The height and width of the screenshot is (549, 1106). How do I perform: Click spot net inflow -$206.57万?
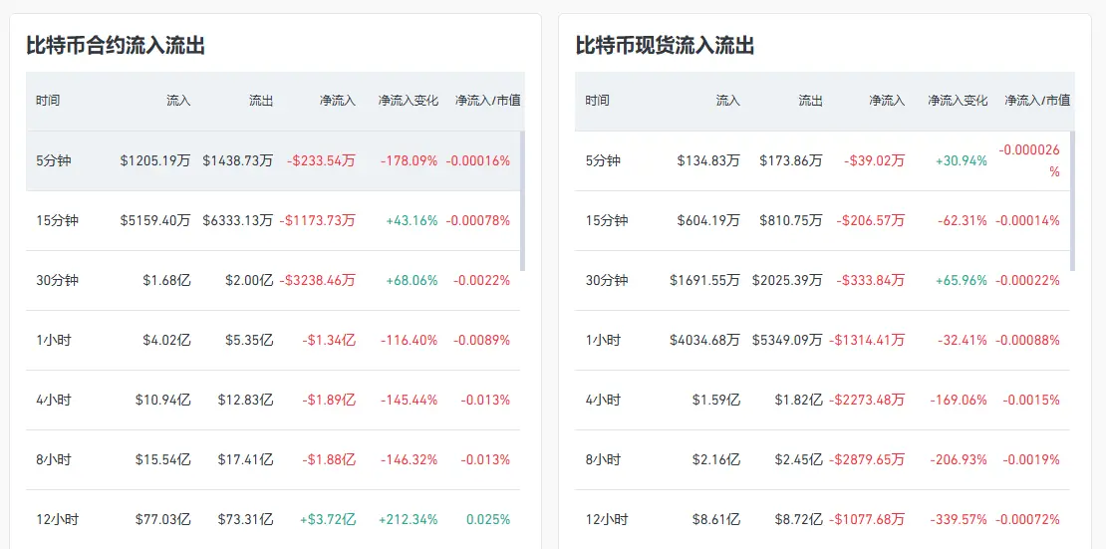pyautogui.click(x=871, y=220)
